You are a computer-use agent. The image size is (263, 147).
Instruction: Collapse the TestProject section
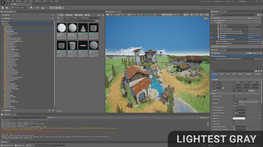coord(2,18)
